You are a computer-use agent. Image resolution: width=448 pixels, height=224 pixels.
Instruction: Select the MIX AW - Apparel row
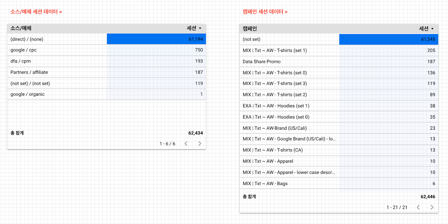[x=339, y=161]
